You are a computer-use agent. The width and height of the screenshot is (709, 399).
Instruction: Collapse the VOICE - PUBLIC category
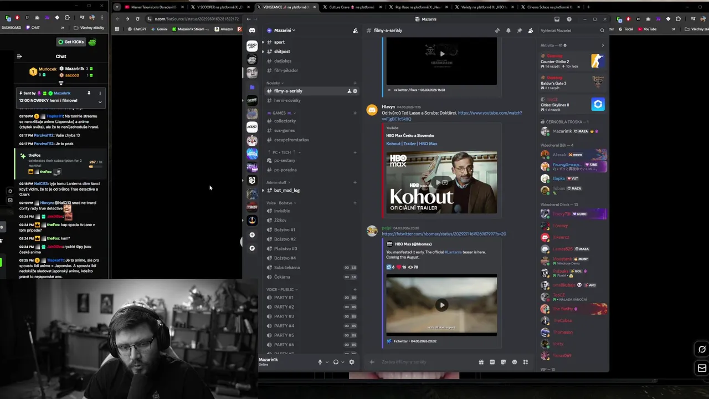point(282,289)
